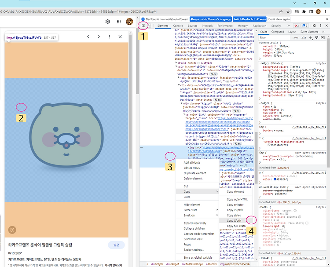Switch to the Console tab
Screen dimensions: 330x267
178,26
